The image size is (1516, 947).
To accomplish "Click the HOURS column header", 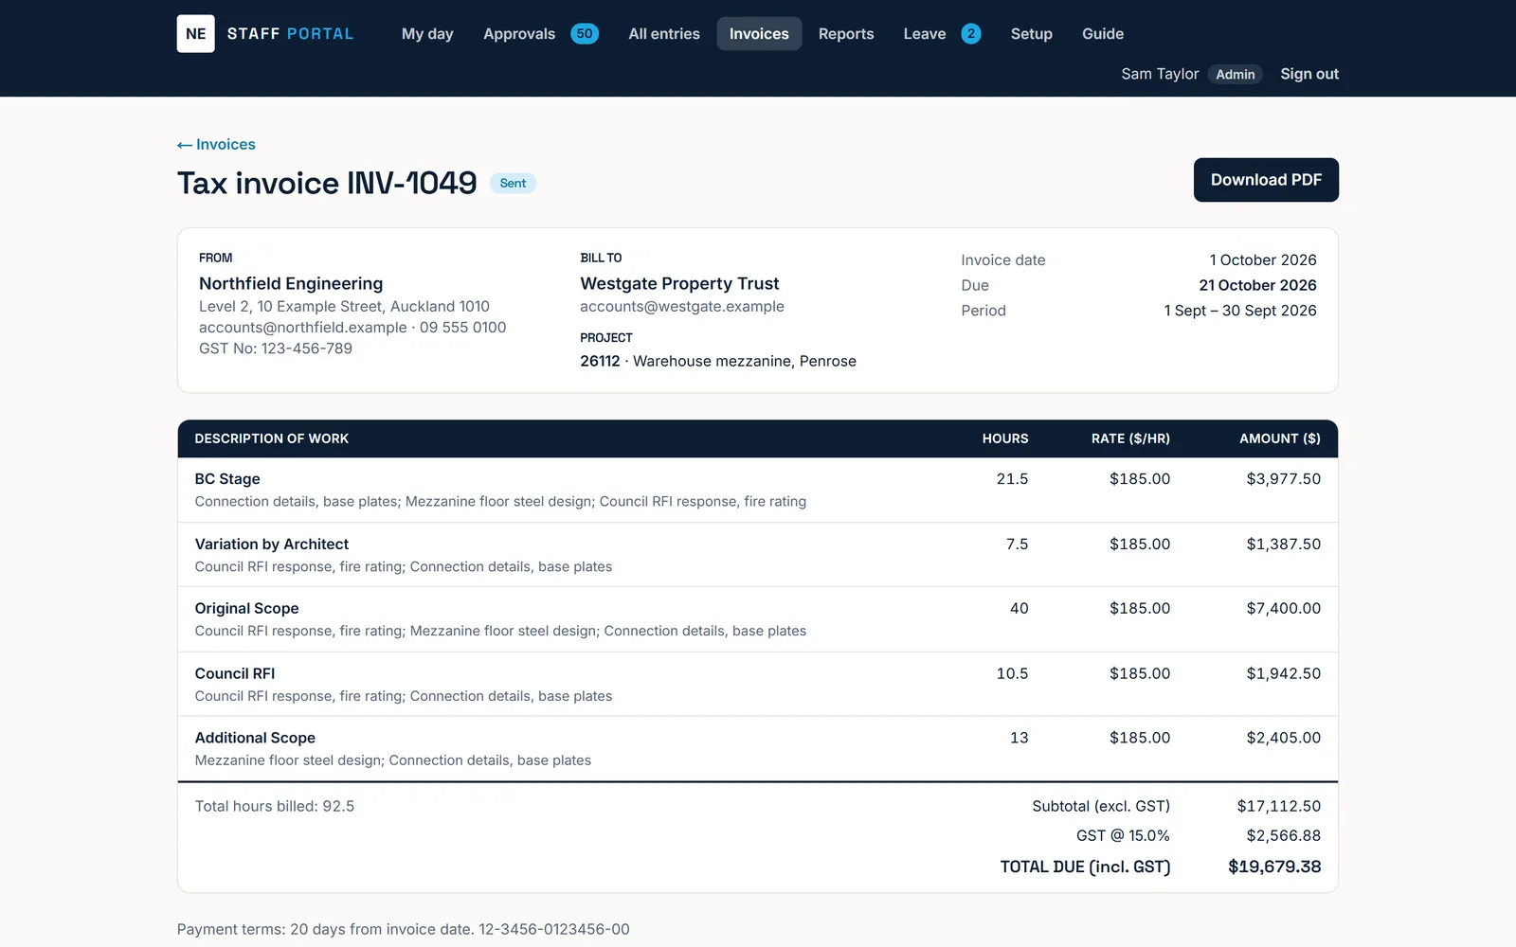I will coord(1005,438).
